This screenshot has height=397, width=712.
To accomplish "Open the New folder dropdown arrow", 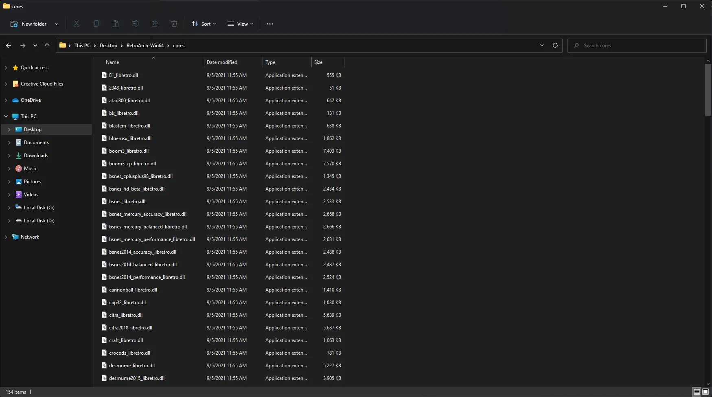I will click(x=57, y=24).
